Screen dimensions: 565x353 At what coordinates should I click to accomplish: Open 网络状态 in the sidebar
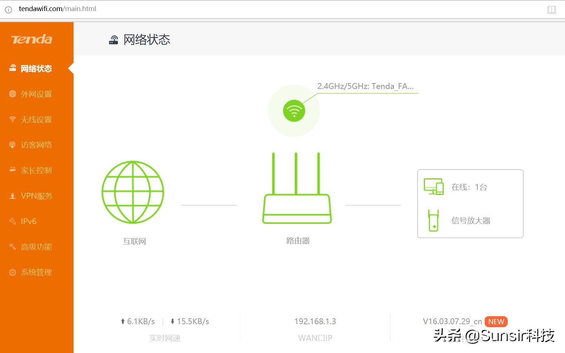[36, 69]
